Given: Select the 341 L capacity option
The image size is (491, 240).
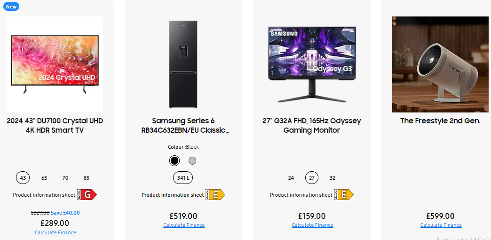Looking at the screenshot, I should point(183,178).
